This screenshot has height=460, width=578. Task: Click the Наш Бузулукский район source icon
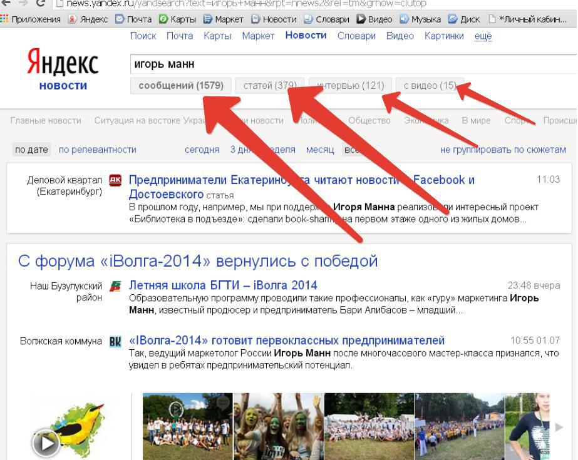pyautogui.click(x=115, y=286)
